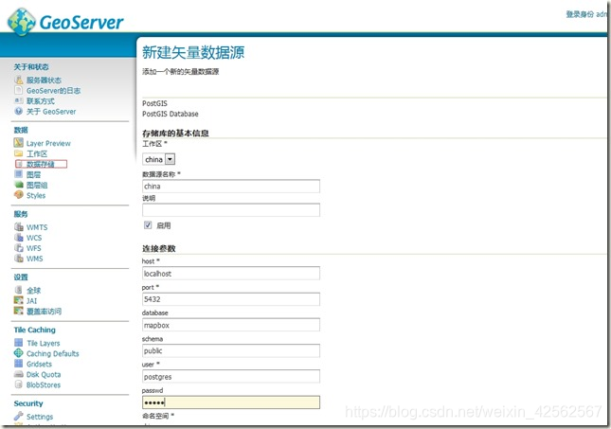Click the contact information icon

click(18, 100)
